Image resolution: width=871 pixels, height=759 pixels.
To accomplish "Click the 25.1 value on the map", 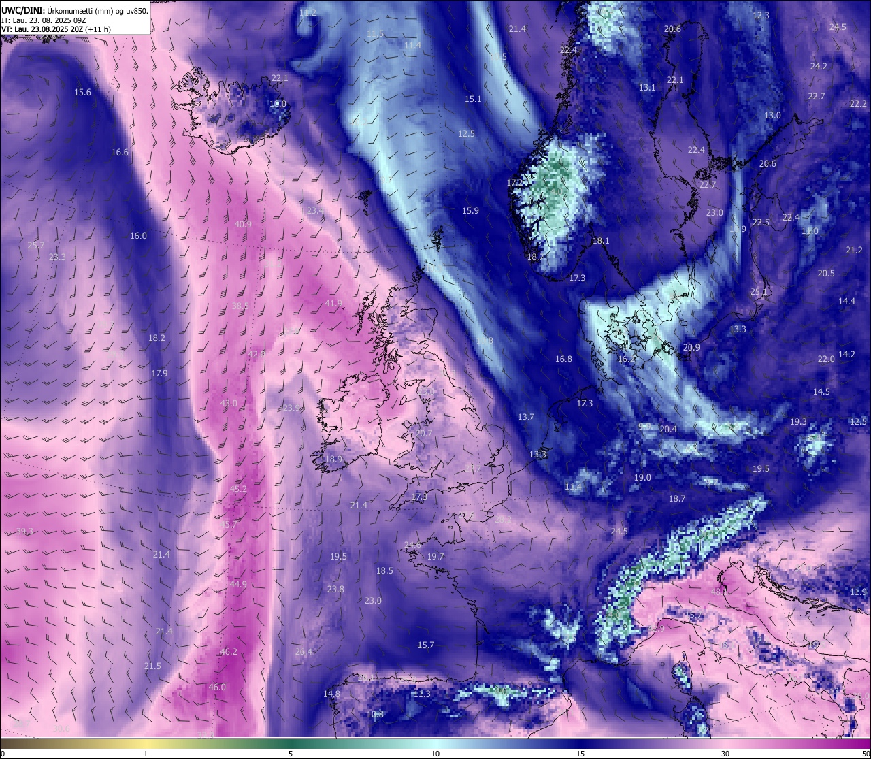I will tap(759, 291).
